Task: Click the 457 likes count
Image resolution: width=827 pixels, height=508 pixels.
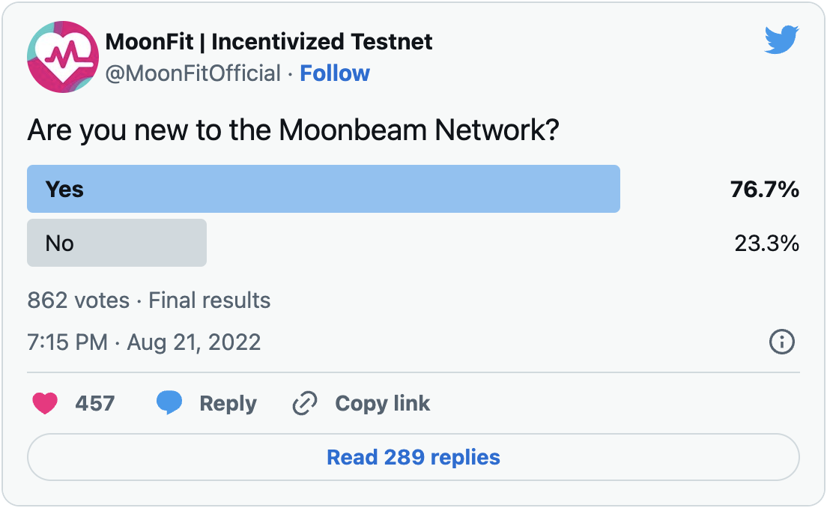Action: pos(95,404)
